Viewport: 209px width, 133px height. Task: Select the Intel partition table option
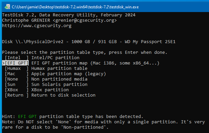[17, 58]
